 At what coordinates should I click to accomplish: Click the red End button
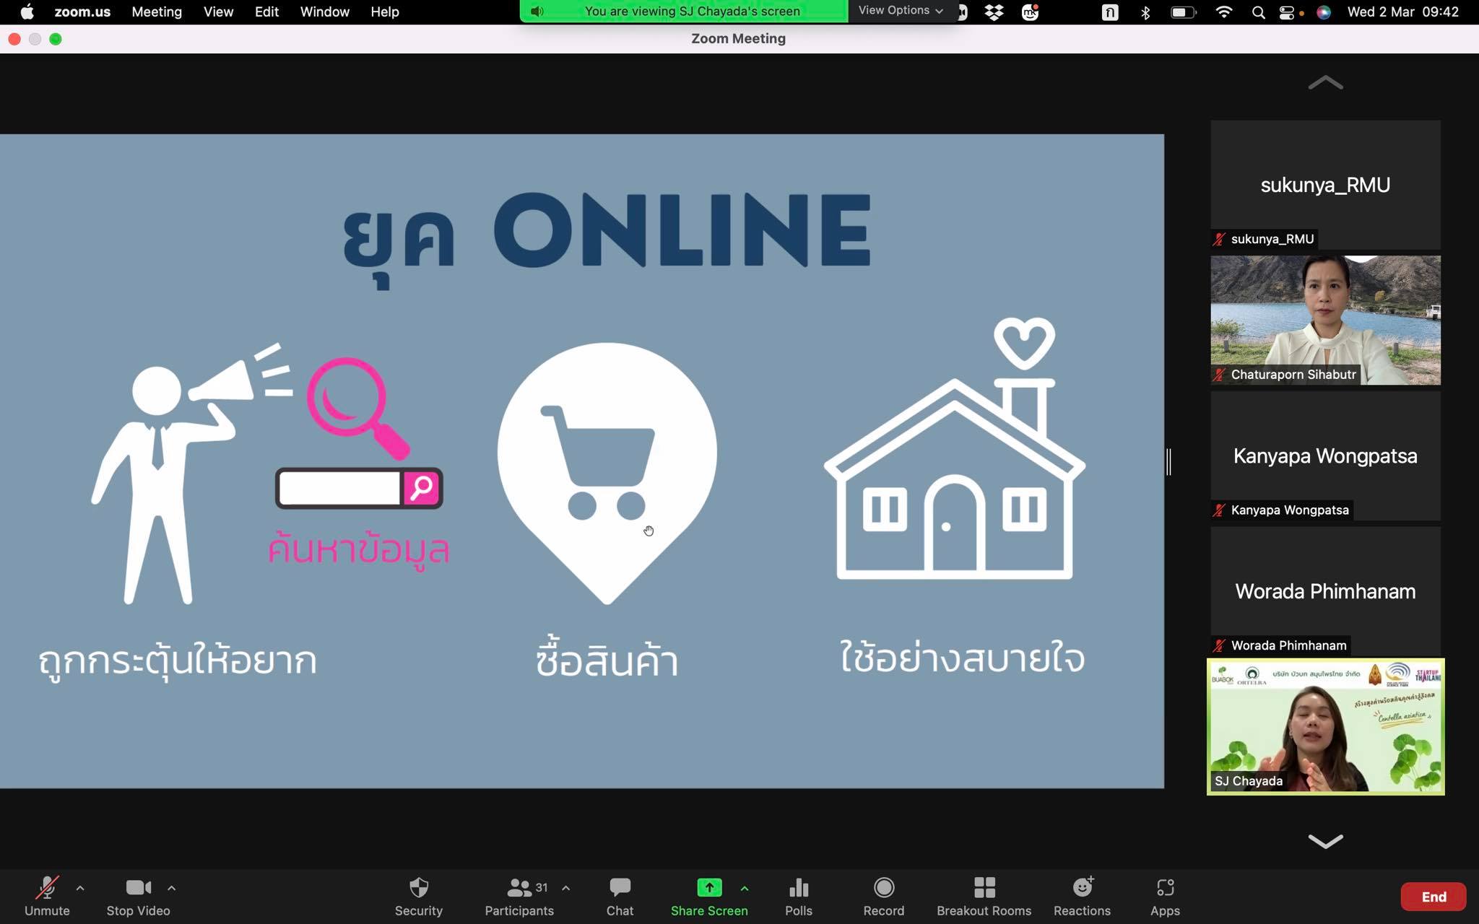click(x=1433, y=897)
